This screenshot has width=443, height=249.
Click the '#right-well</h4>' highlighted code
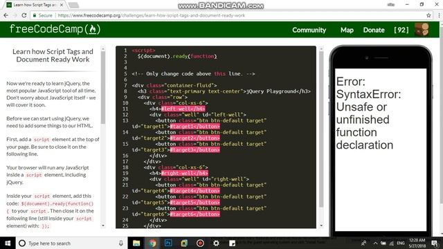(185, 173)
